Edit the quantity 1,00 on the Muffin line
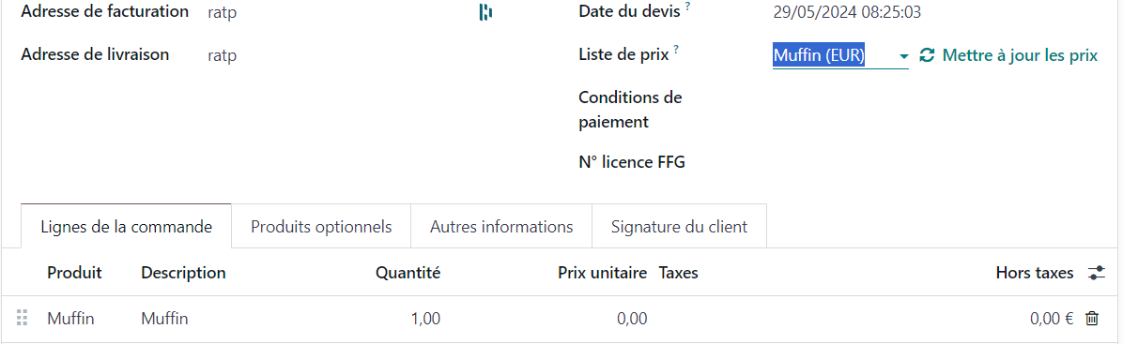 point(425,319)
